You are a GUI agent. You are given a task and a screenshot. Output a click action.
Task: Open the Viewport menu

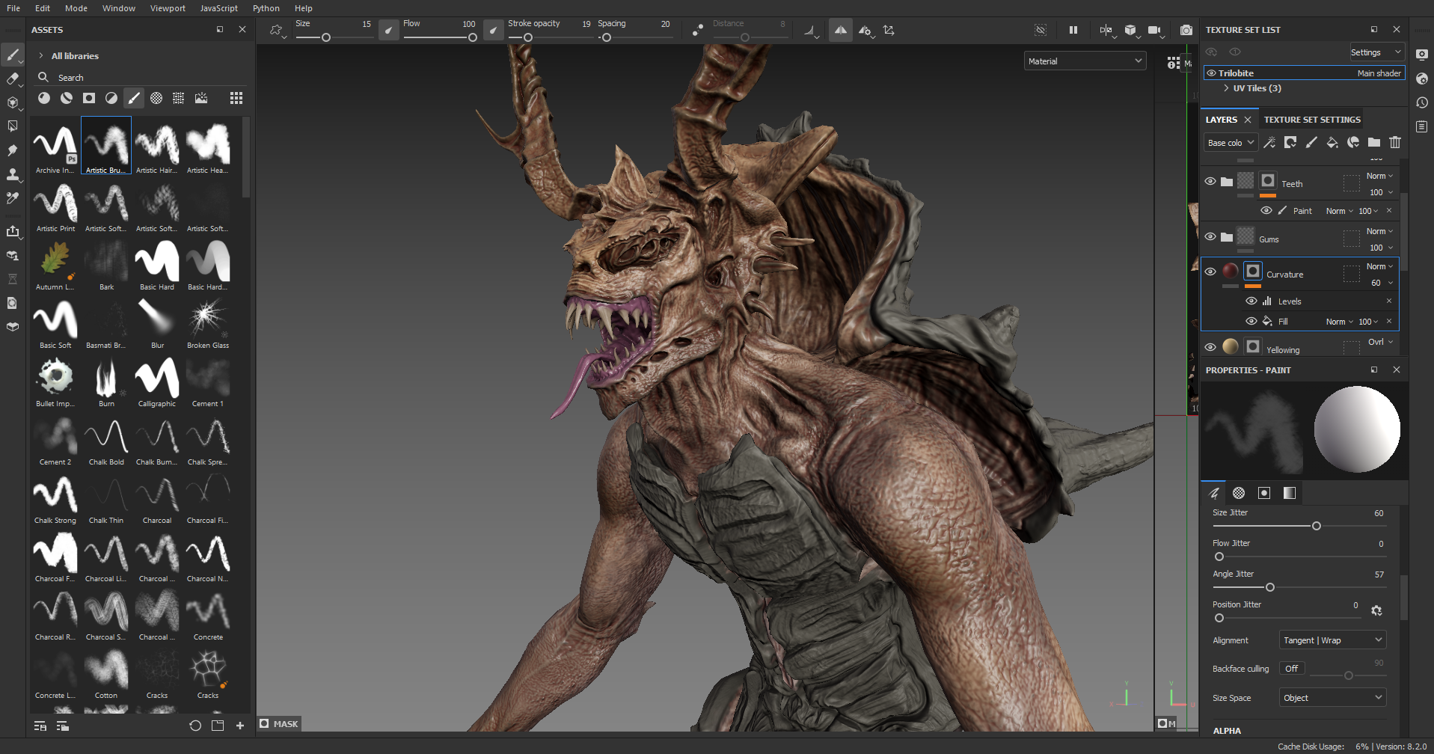(x=168, y=8)
